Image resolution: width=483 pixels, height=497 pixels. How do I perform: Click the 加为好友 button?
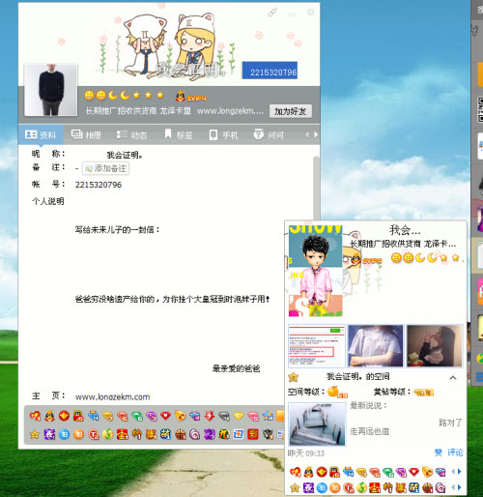291,111
